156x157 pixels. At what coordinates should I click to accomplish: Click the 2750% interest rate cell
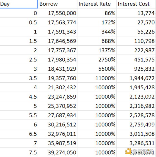(97, 60)
